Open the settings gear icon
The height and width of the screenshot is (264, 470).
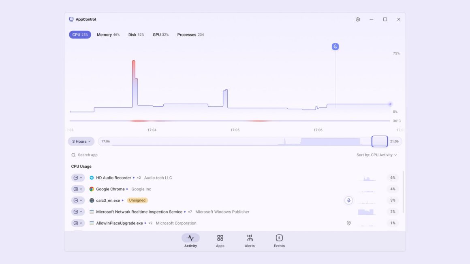click(358, 19)
